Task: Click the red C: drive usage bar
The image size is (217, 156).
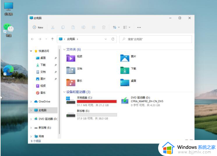Action: [x=97, y=101]
